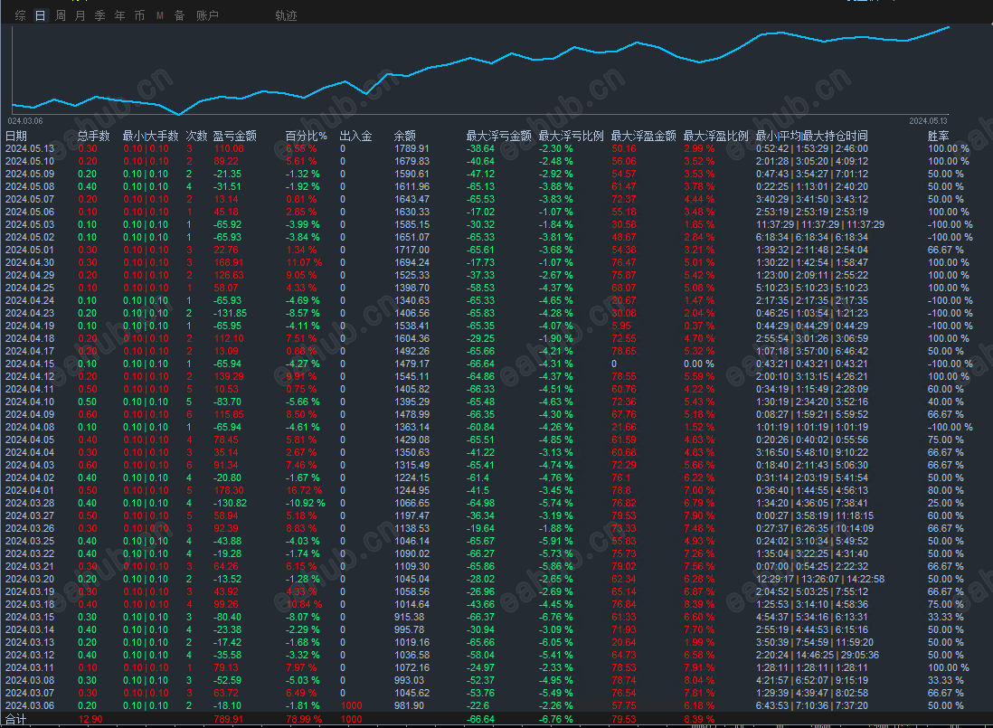993x728 pixels.
Task: Open the 季 quarterly tab
Action: click(100, 15)
